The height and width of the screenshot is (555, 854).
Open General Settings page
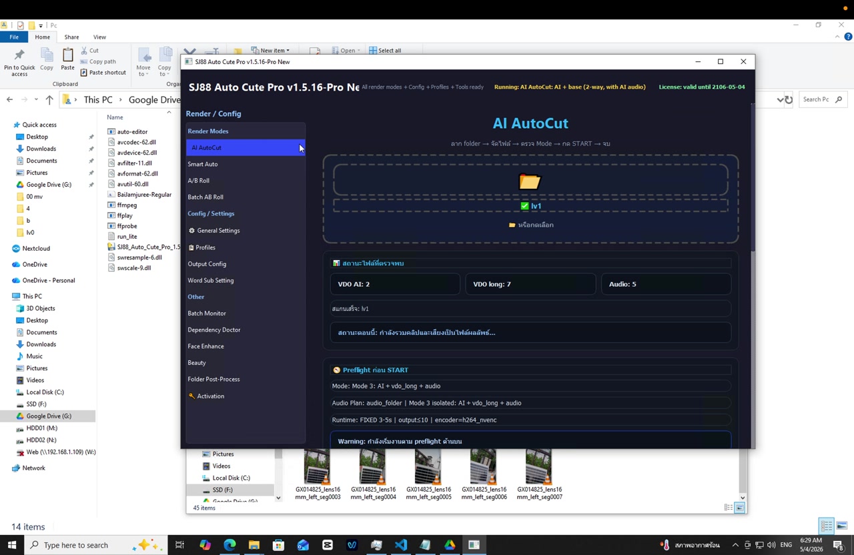[x=246, y=231]
